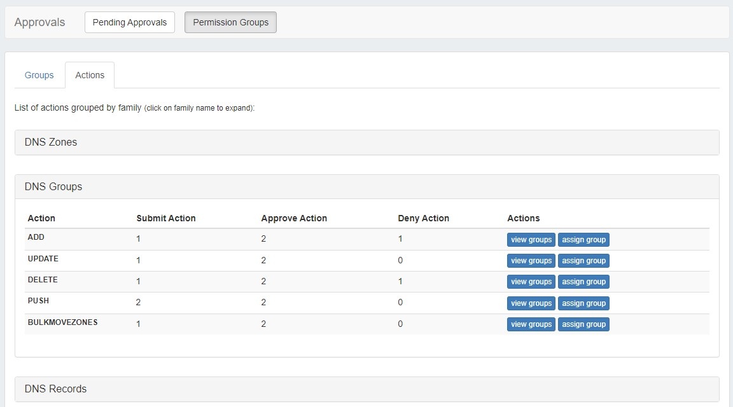Expand the DNS Zones family

click(x=51, y=142)
